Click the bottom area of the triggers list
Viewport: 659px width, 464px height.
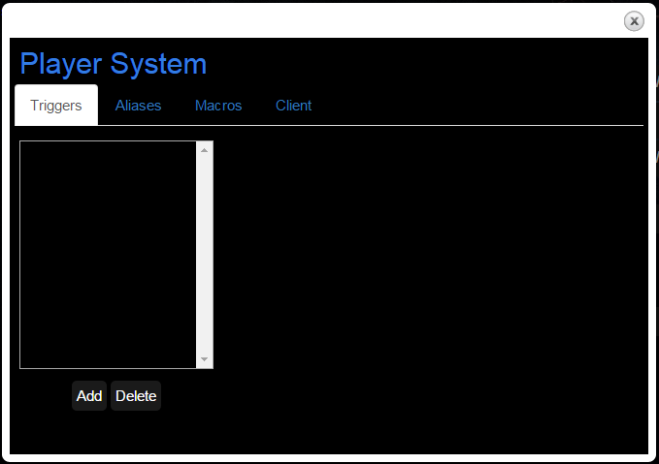(108, 354)
